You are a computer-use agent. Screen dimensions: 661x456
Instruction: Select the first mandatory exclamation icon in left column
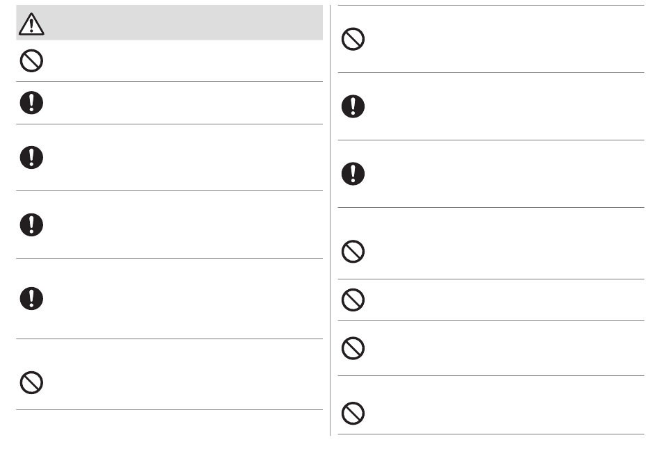click(x=31, y=103)
